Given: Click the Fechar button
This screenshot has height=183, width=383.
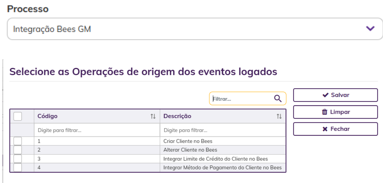Looking at the screenshot, I should pyautogui.click(x=335, y=129).
